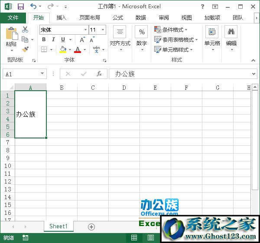Click the Save icon in quick access toolbar
The height and width of the screenshot is (243, 260).
click(x=20, y=7)
